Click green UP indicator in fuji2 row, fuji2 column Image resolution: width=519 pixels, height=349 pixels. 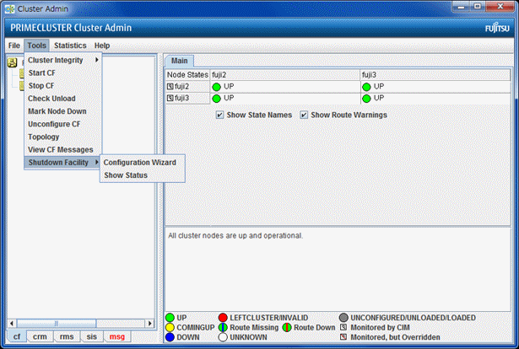coord(217,87)
